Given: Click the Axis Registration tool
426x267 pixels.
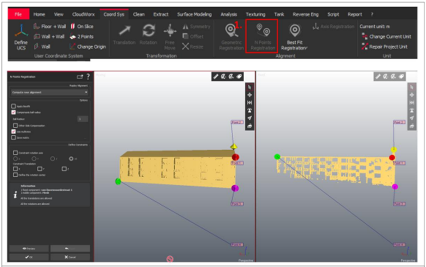Looking at the screenshot, I should [x=334, y=27].
